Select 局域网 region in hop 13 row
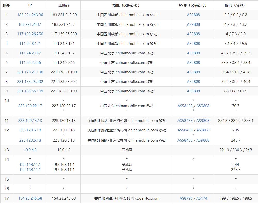 pos(127,150)
